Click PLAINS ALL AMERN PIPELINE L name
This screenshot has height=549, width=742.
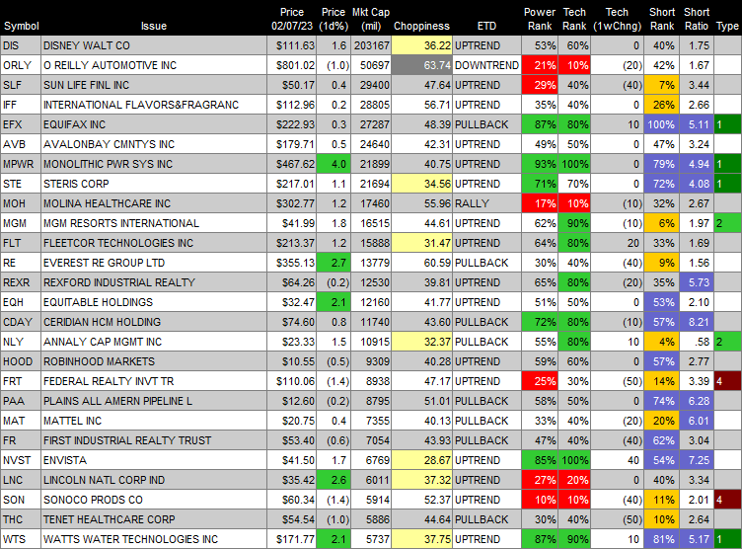coord(117,401)
